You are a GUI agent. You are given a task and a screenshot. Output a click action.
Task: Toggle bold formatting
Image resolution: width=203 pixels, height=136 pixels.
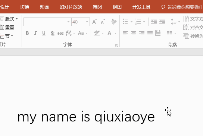click(27, 33)
